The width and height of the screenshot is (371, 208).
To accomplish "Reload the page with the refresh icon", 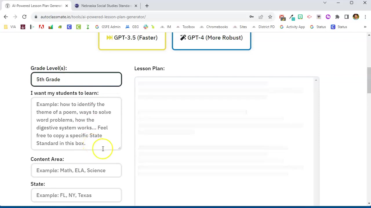I will tap(24, 17).
